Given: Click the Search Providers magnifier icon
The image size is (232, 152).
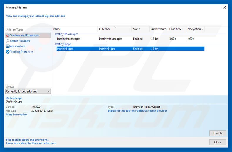Looking at the screenshot, I should 8,41.
